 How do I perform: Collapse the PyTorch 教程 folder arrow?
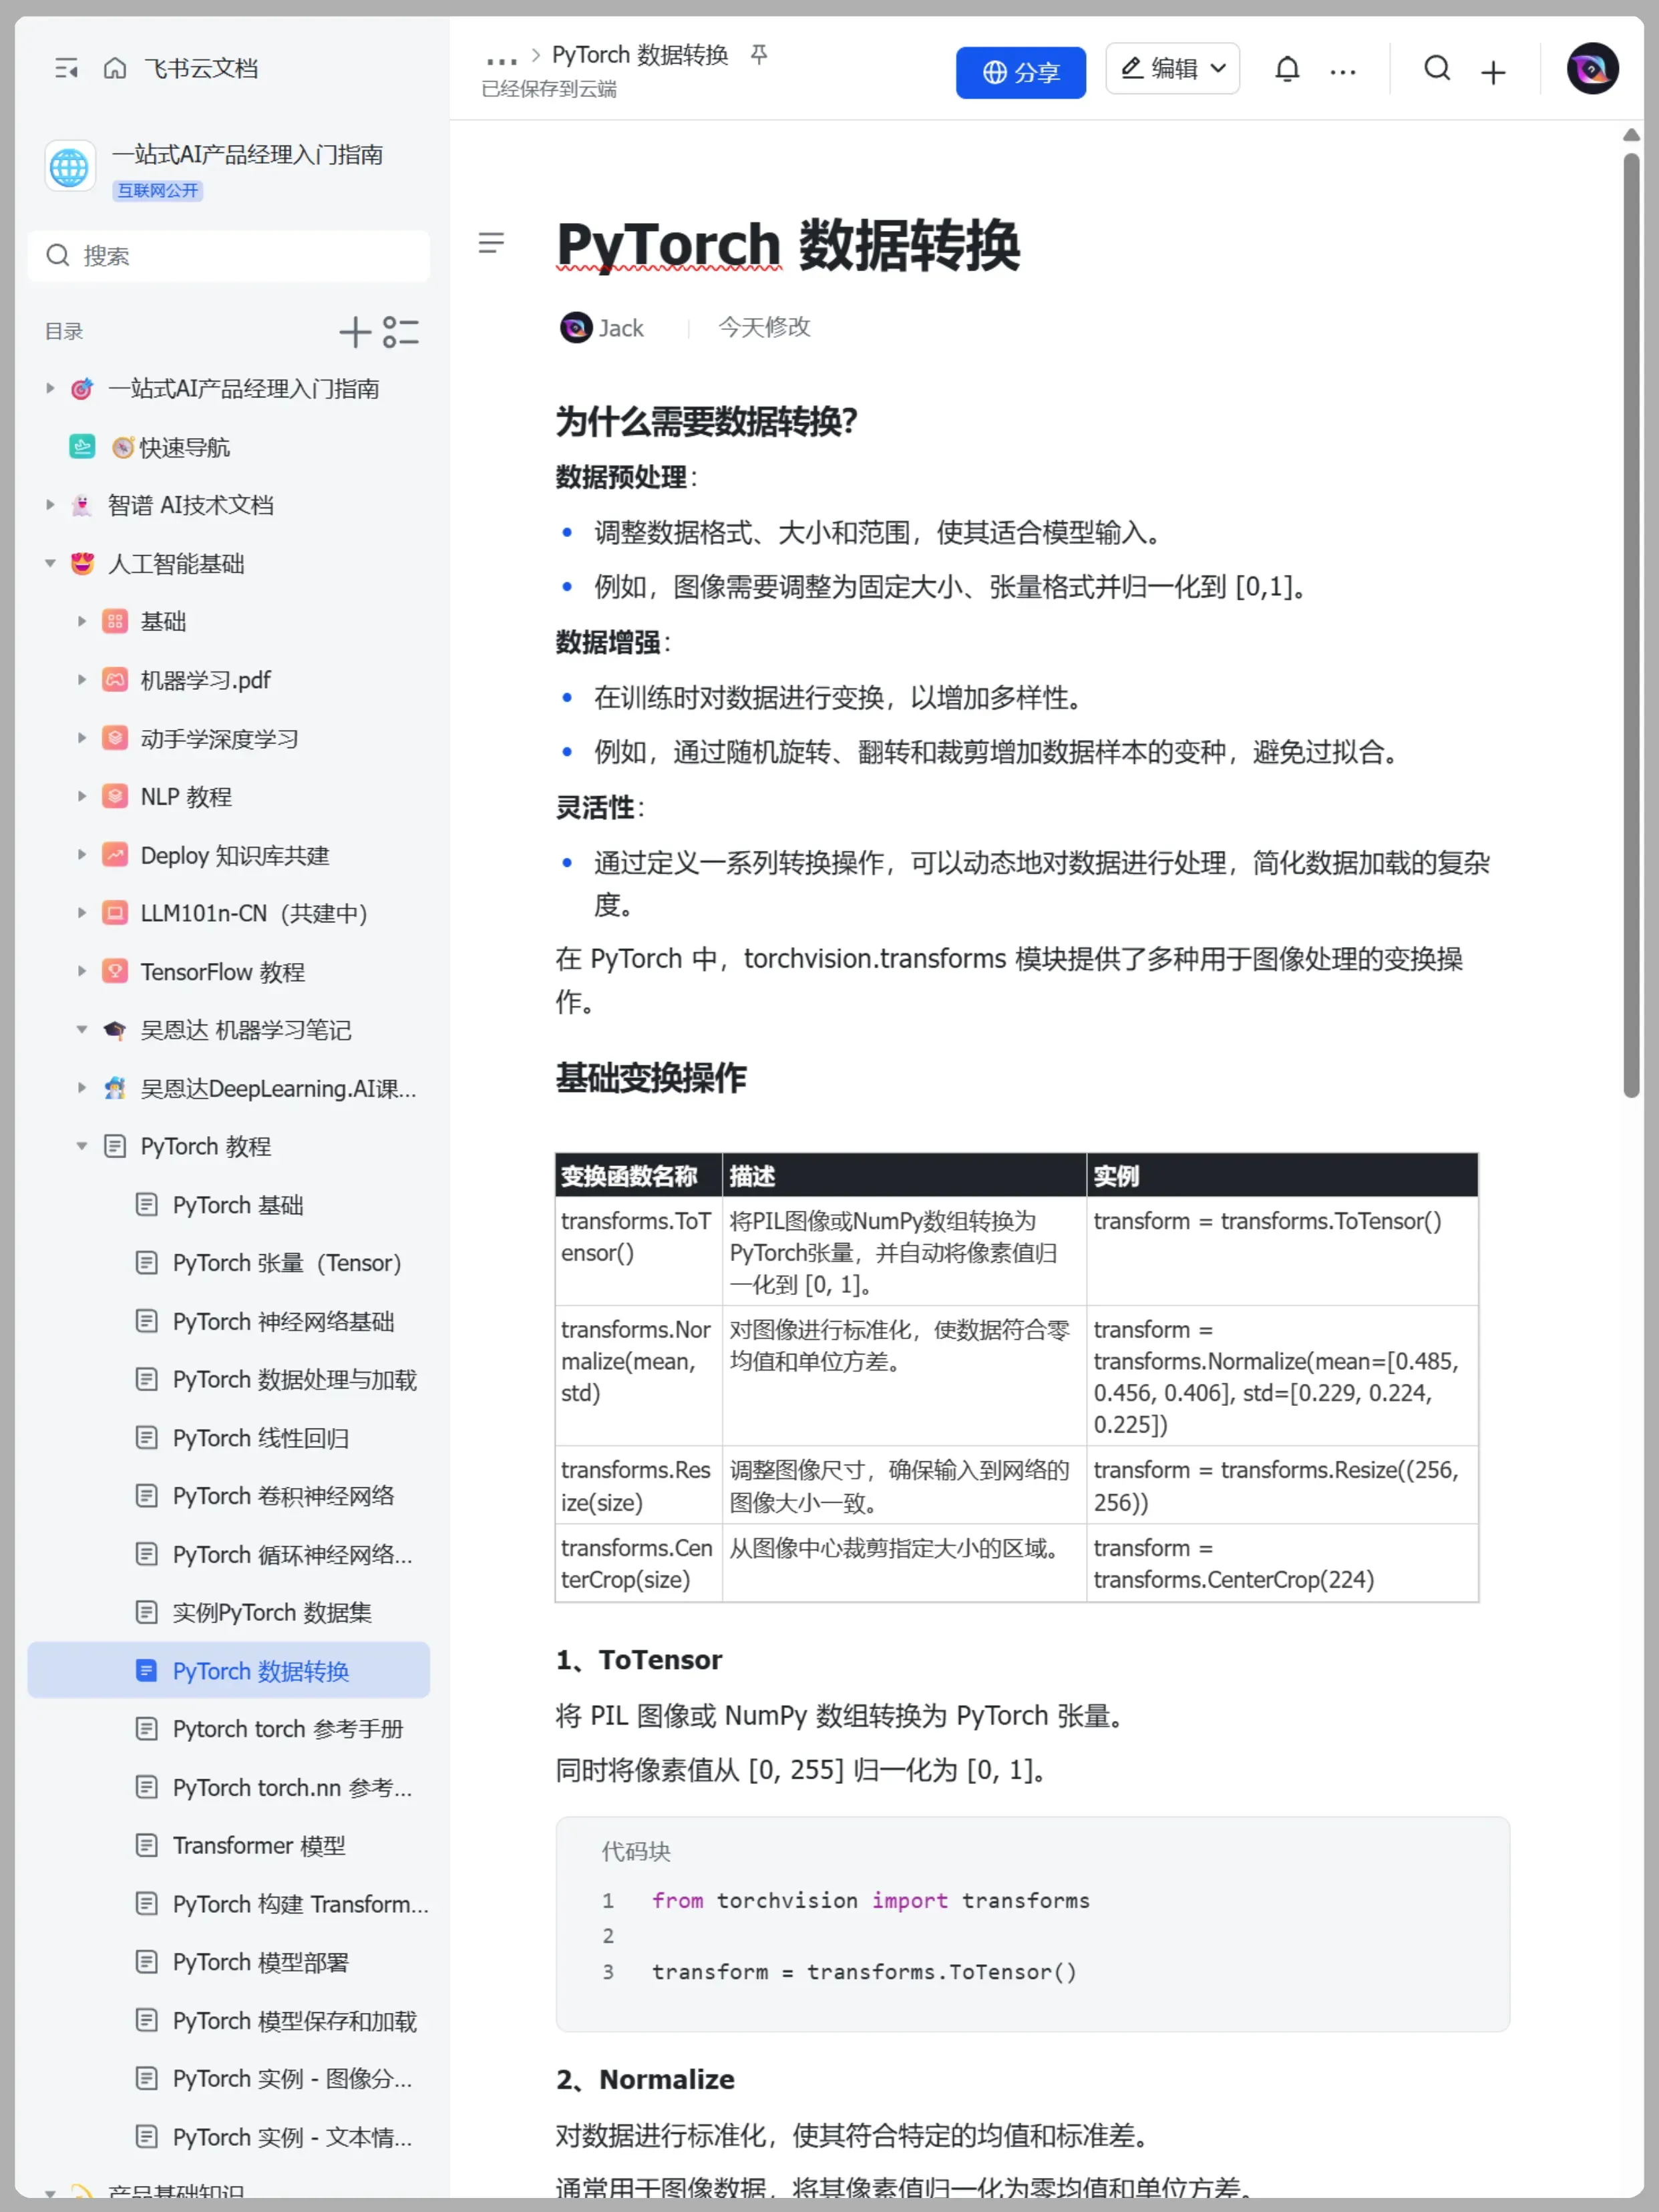[x=82, y=1146]
